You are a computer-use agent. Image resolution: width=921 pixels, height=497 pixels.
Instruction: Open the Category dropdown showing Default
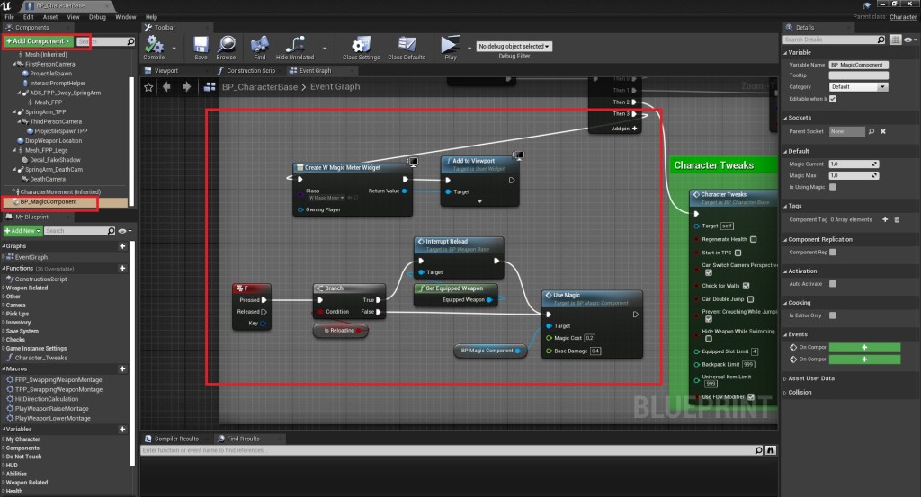[858, 87]
